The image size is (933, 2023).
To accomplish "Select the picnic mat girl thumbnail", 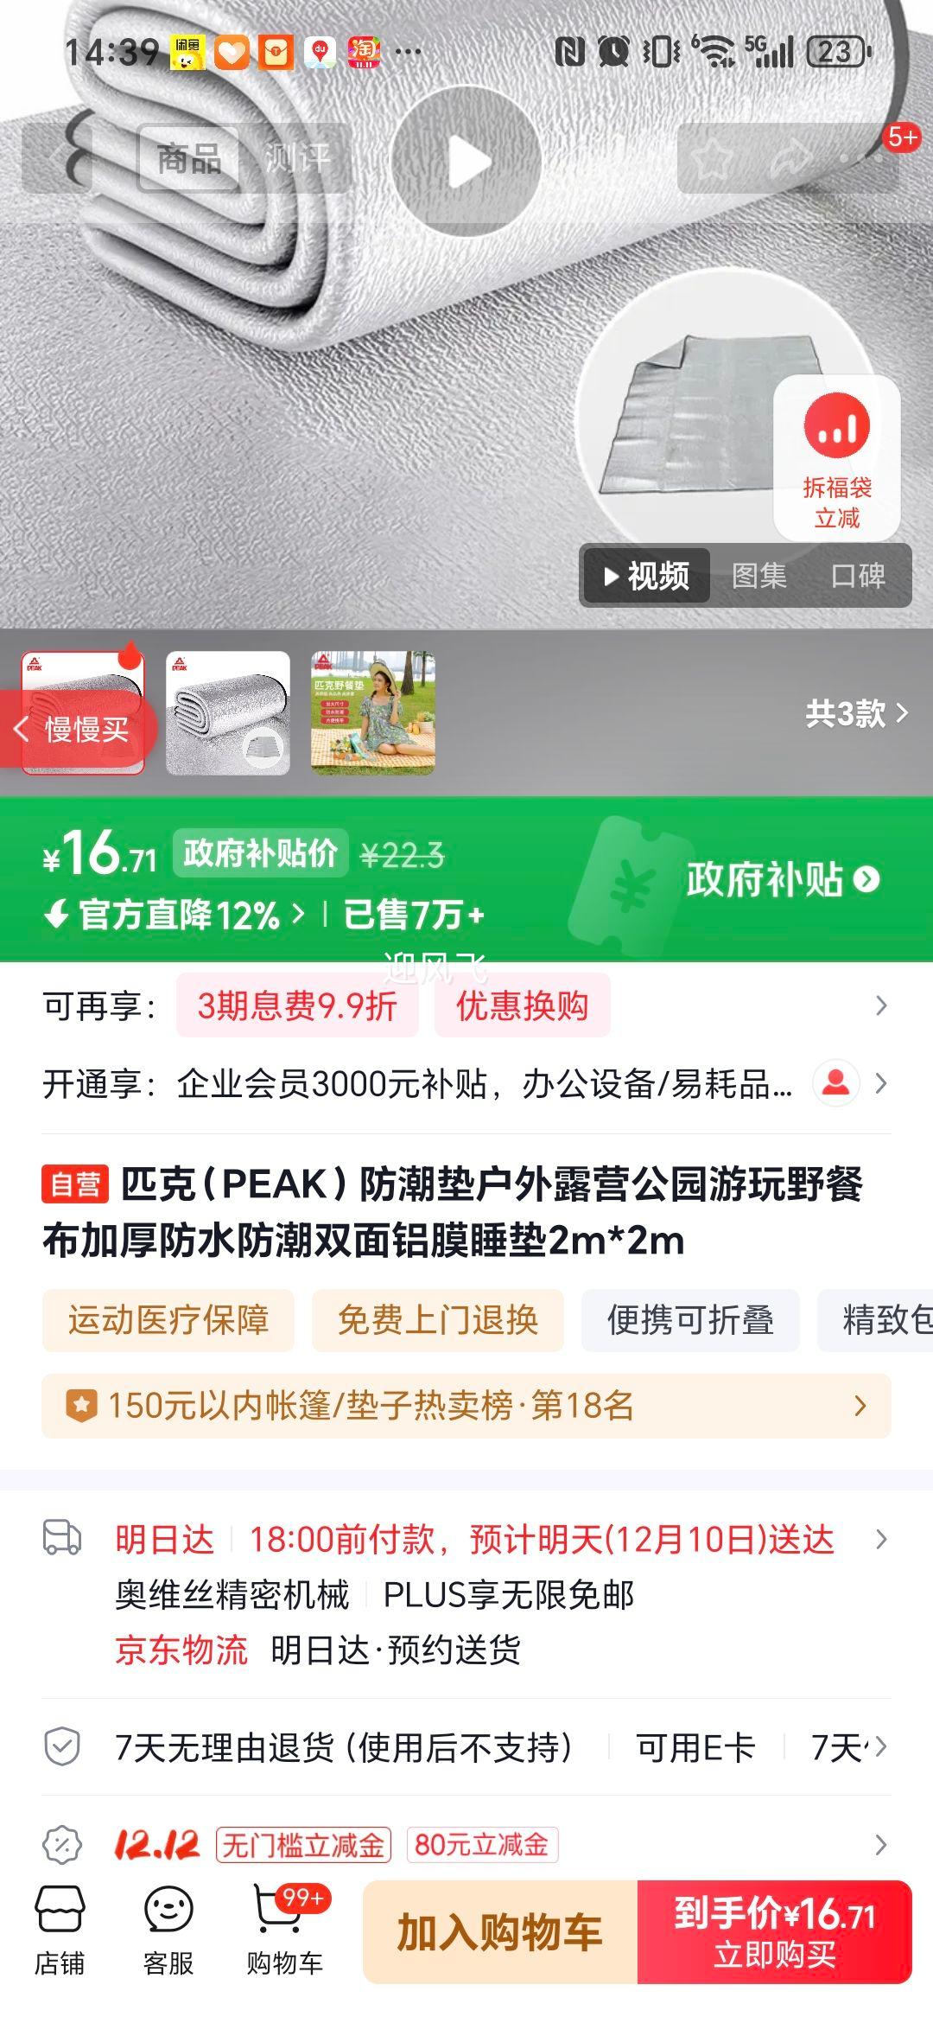I will point(373,713).
